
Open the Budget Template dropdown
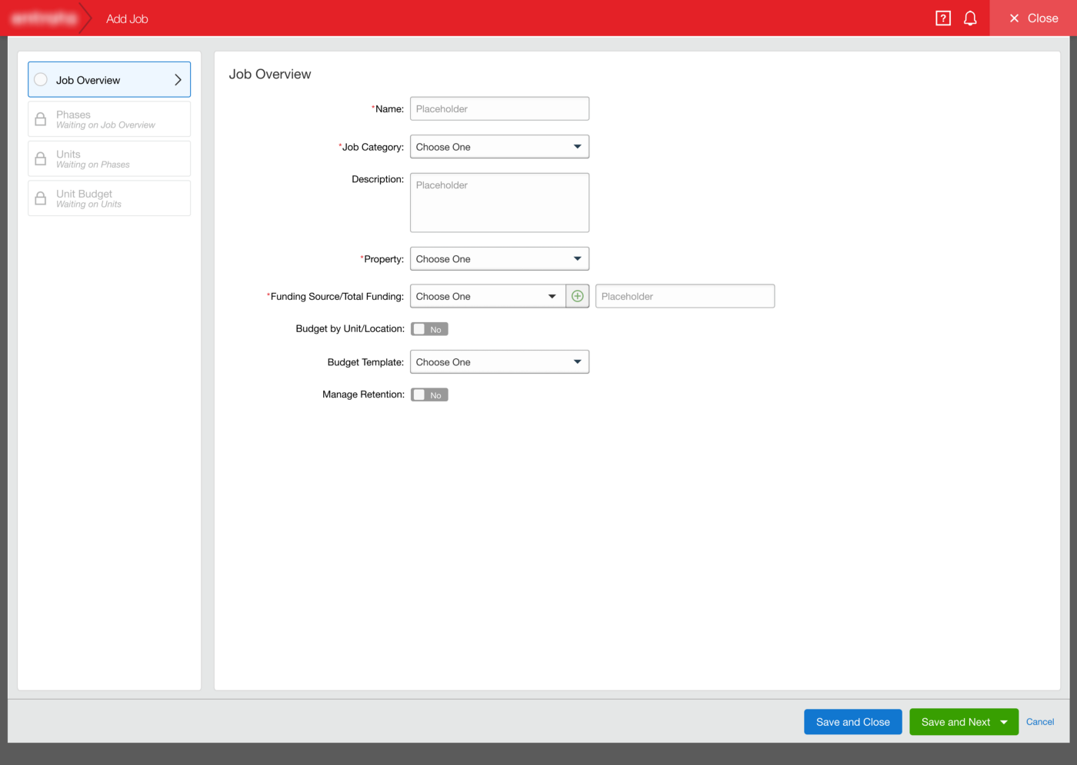[x=499, y=362]
